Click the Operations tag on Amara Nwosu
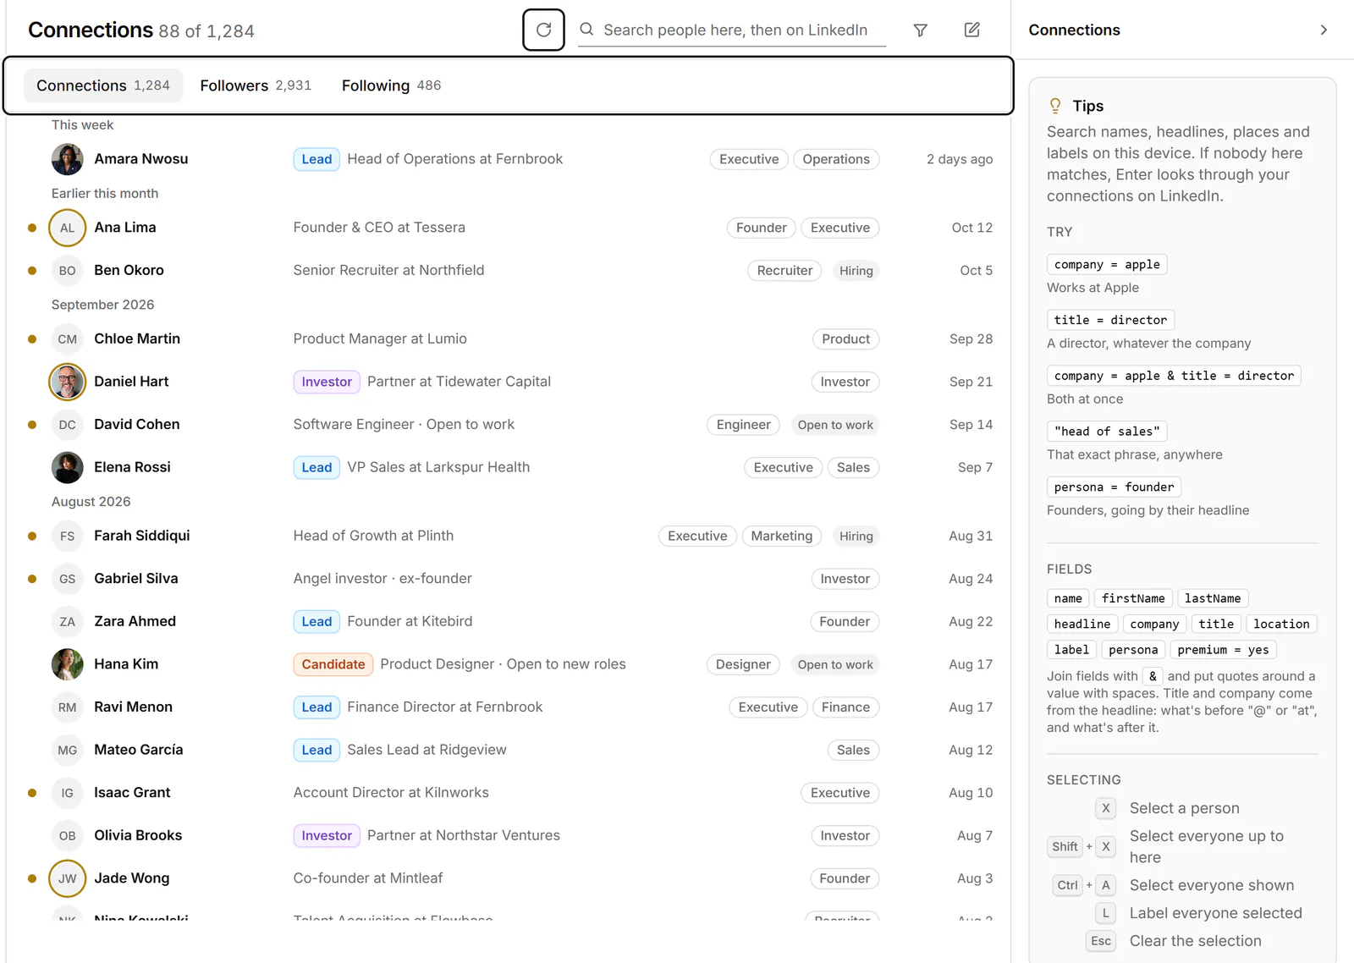The height and width of the screenshot is (963, 1354). pos(836,159)
